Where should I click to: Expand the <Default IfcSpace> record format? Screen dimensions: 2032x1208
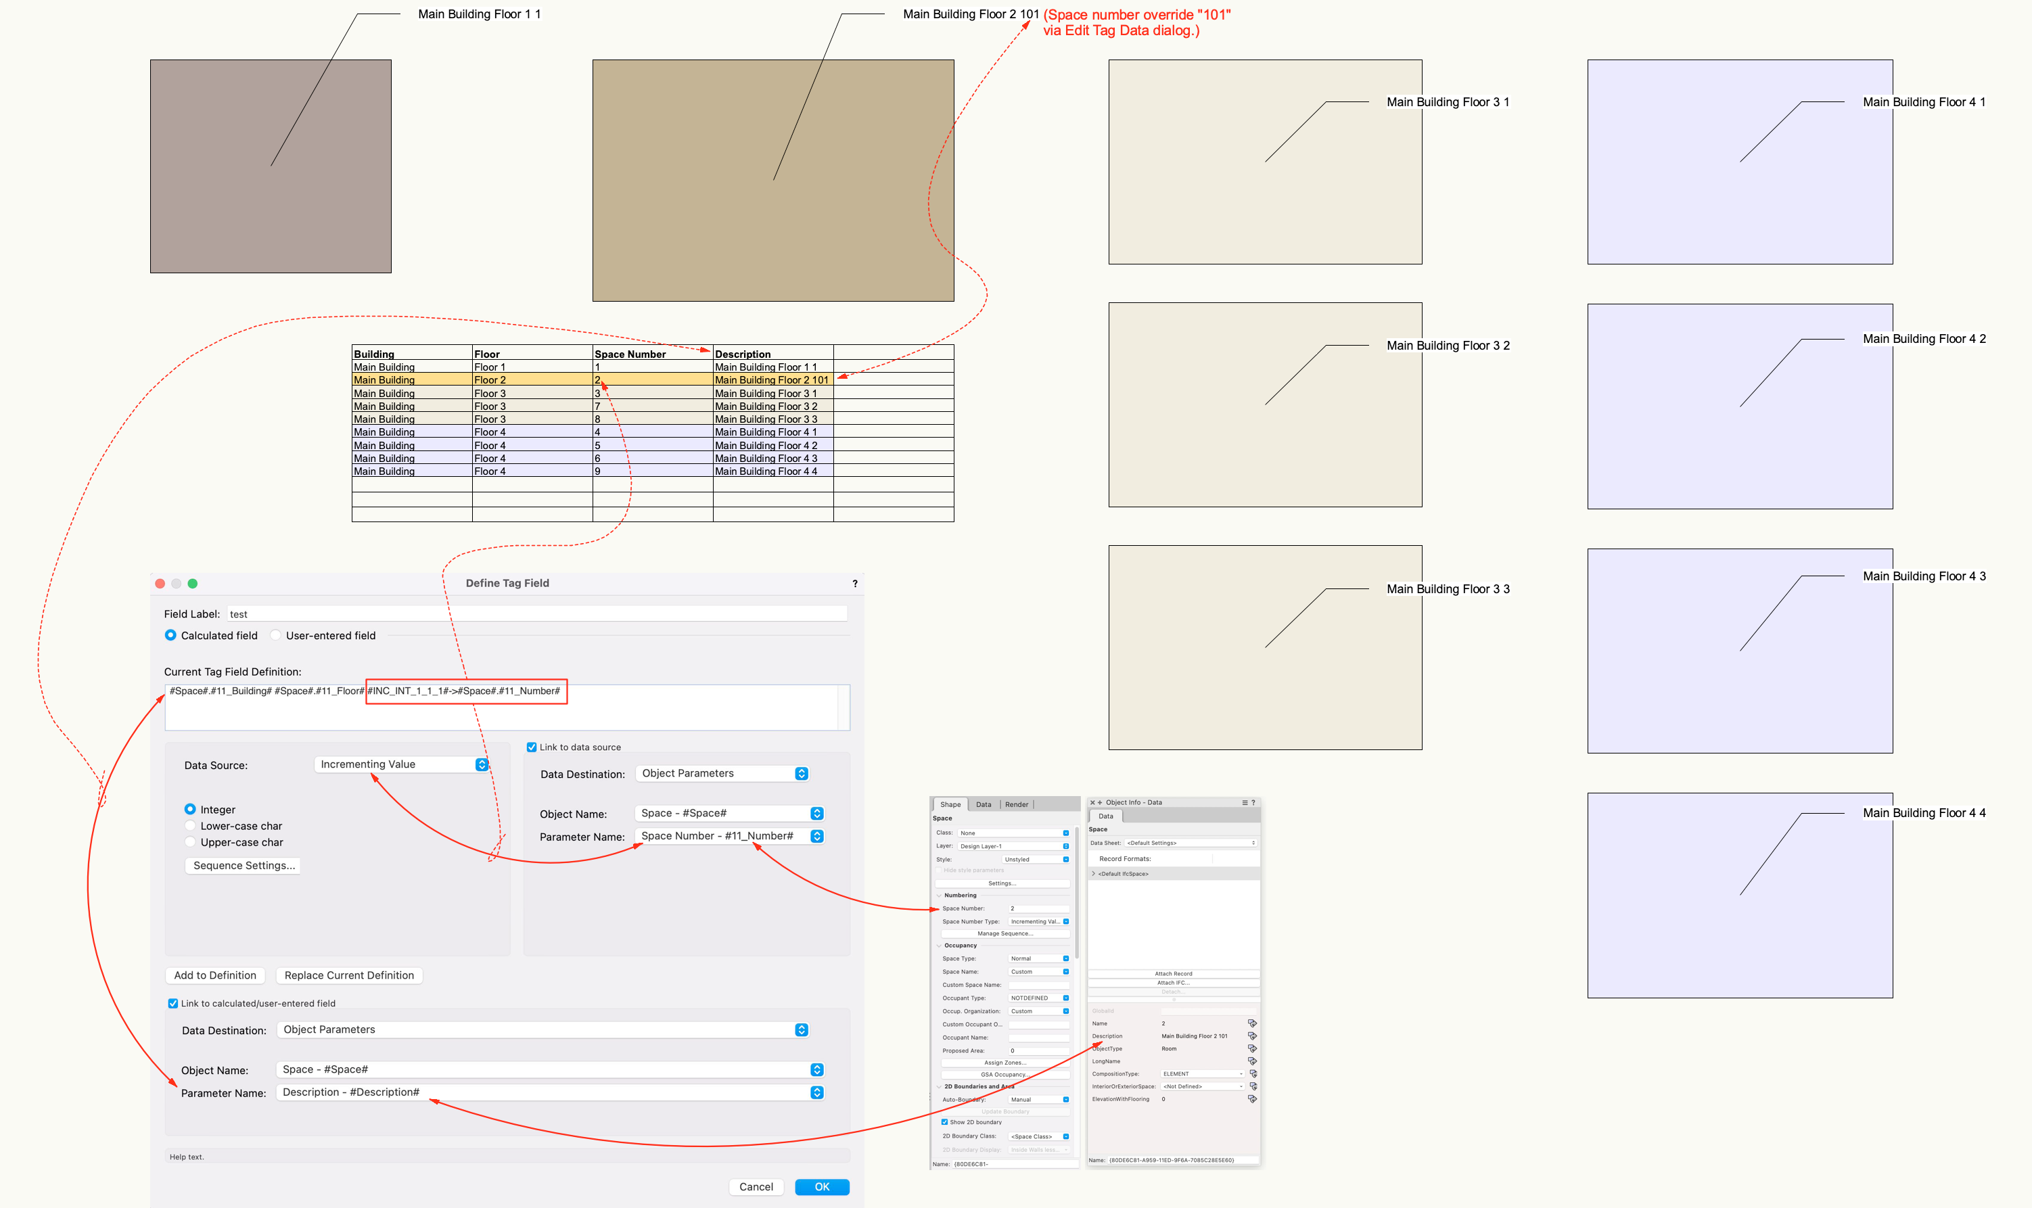point(1094,873)
